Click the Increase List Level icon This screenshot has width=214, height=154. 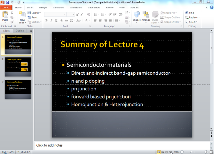tap(115, 14)
